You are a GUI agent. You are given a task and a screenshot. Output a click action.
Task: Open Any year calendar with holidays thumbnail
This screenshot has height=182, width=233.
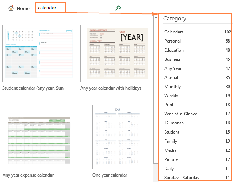[115, 54]
